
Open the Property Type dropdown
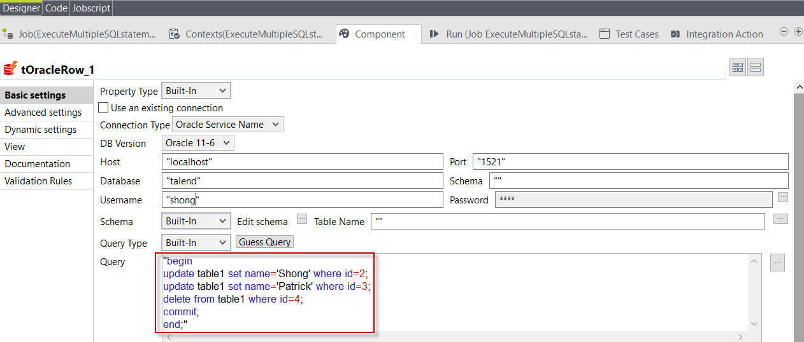click(196, 91)
